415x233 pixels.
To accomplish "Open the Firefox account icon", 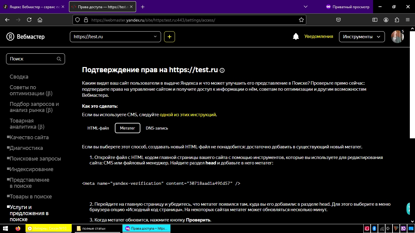I will coord(386,20).
